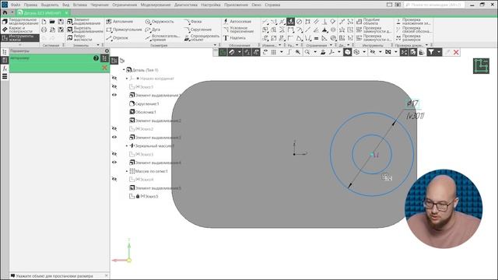
Task: Toggle visibility of Эскиз:3
Action: point(114,154)
